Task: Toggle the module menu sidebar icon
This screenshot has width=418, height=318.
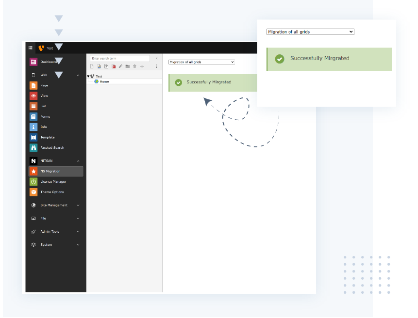Action: pyautogui.click(x=30, y=48)
